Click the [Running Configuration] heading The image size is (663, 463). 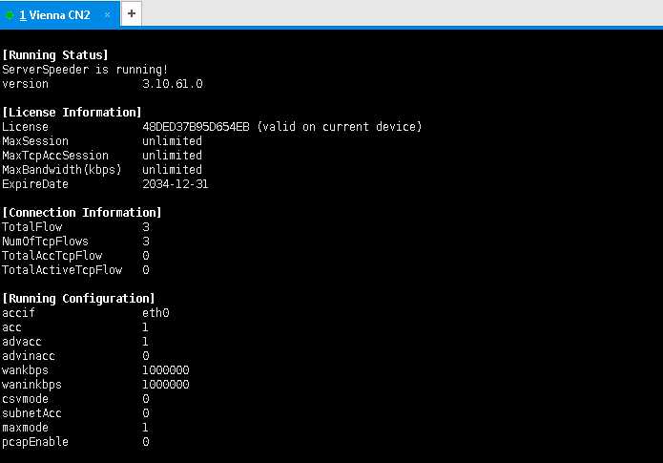point(78,299)
